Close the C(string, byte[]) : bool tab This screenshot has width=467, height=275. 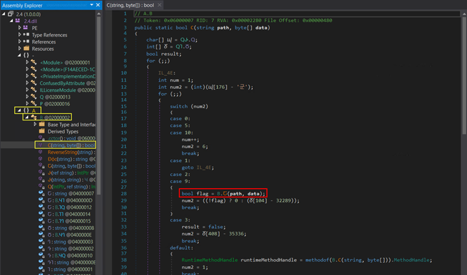point(159,4)
